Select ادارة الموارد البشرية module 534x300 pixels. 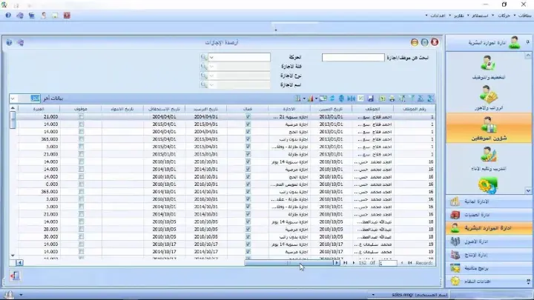488,228
